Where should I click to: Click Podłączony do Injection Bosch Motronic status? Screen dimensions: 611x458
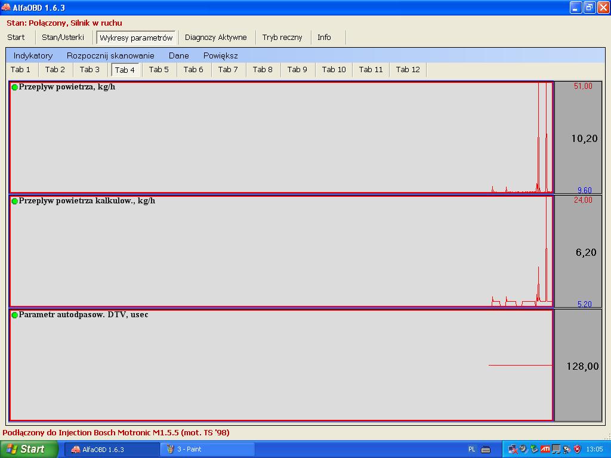(116, 433)
